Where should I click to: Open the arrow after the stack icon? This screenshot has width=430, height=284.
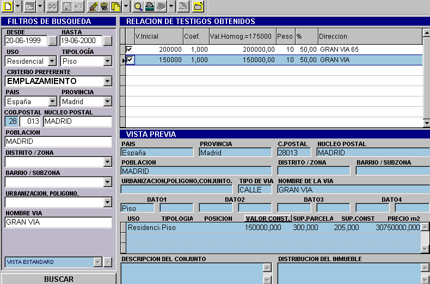pos(171,7)
